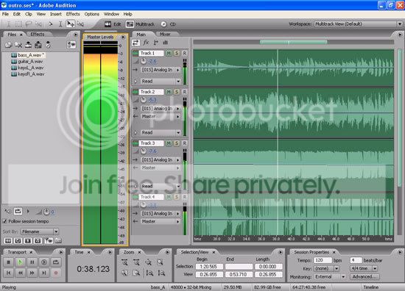The image size is (405, 291).
Task: Arm Track 3 for record
Action: [184, 143]
